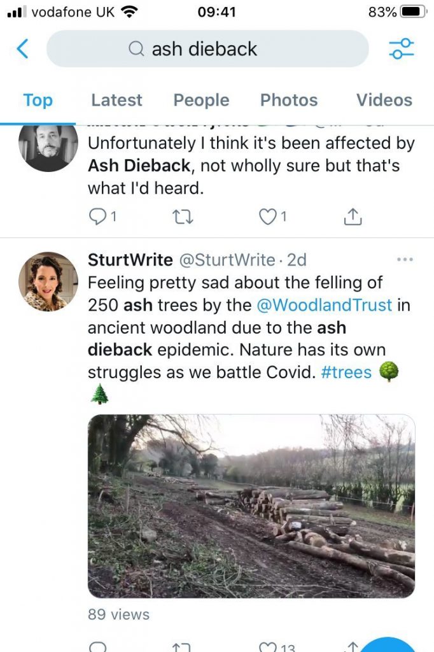This screenshot has width=434, height=652.
Task: Like SturtWrite's tweet about ash trees
Action: click(x=268, y=648)
